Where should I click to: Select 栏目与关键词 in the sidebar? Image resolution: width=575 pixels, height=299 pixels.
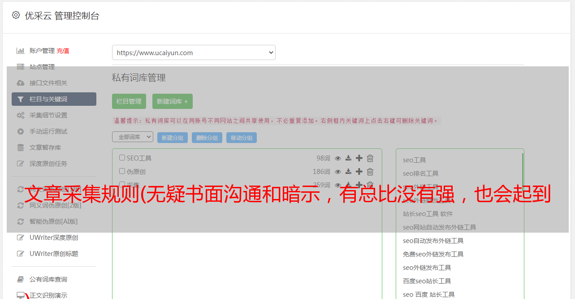pyautogui.click(x=54, y=99)
